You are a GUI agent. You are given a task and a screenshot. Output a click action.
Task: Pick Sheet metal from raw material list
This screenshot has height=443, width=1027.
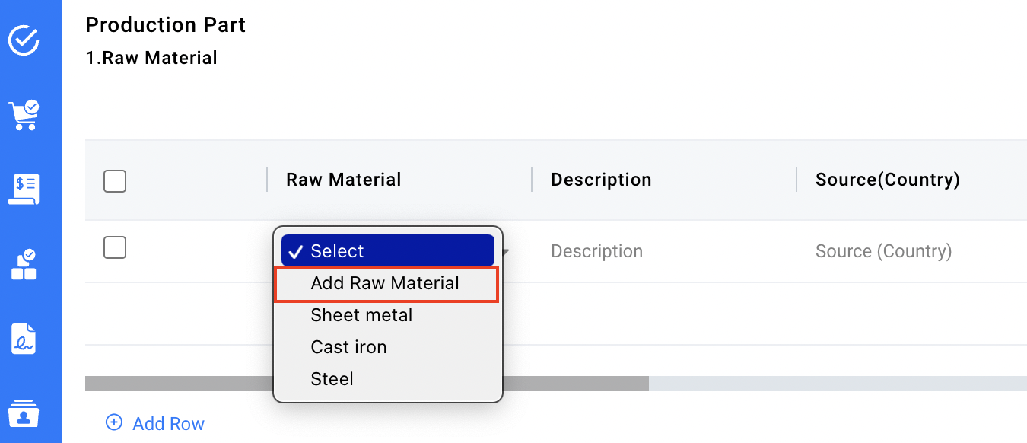click(361, 315)
